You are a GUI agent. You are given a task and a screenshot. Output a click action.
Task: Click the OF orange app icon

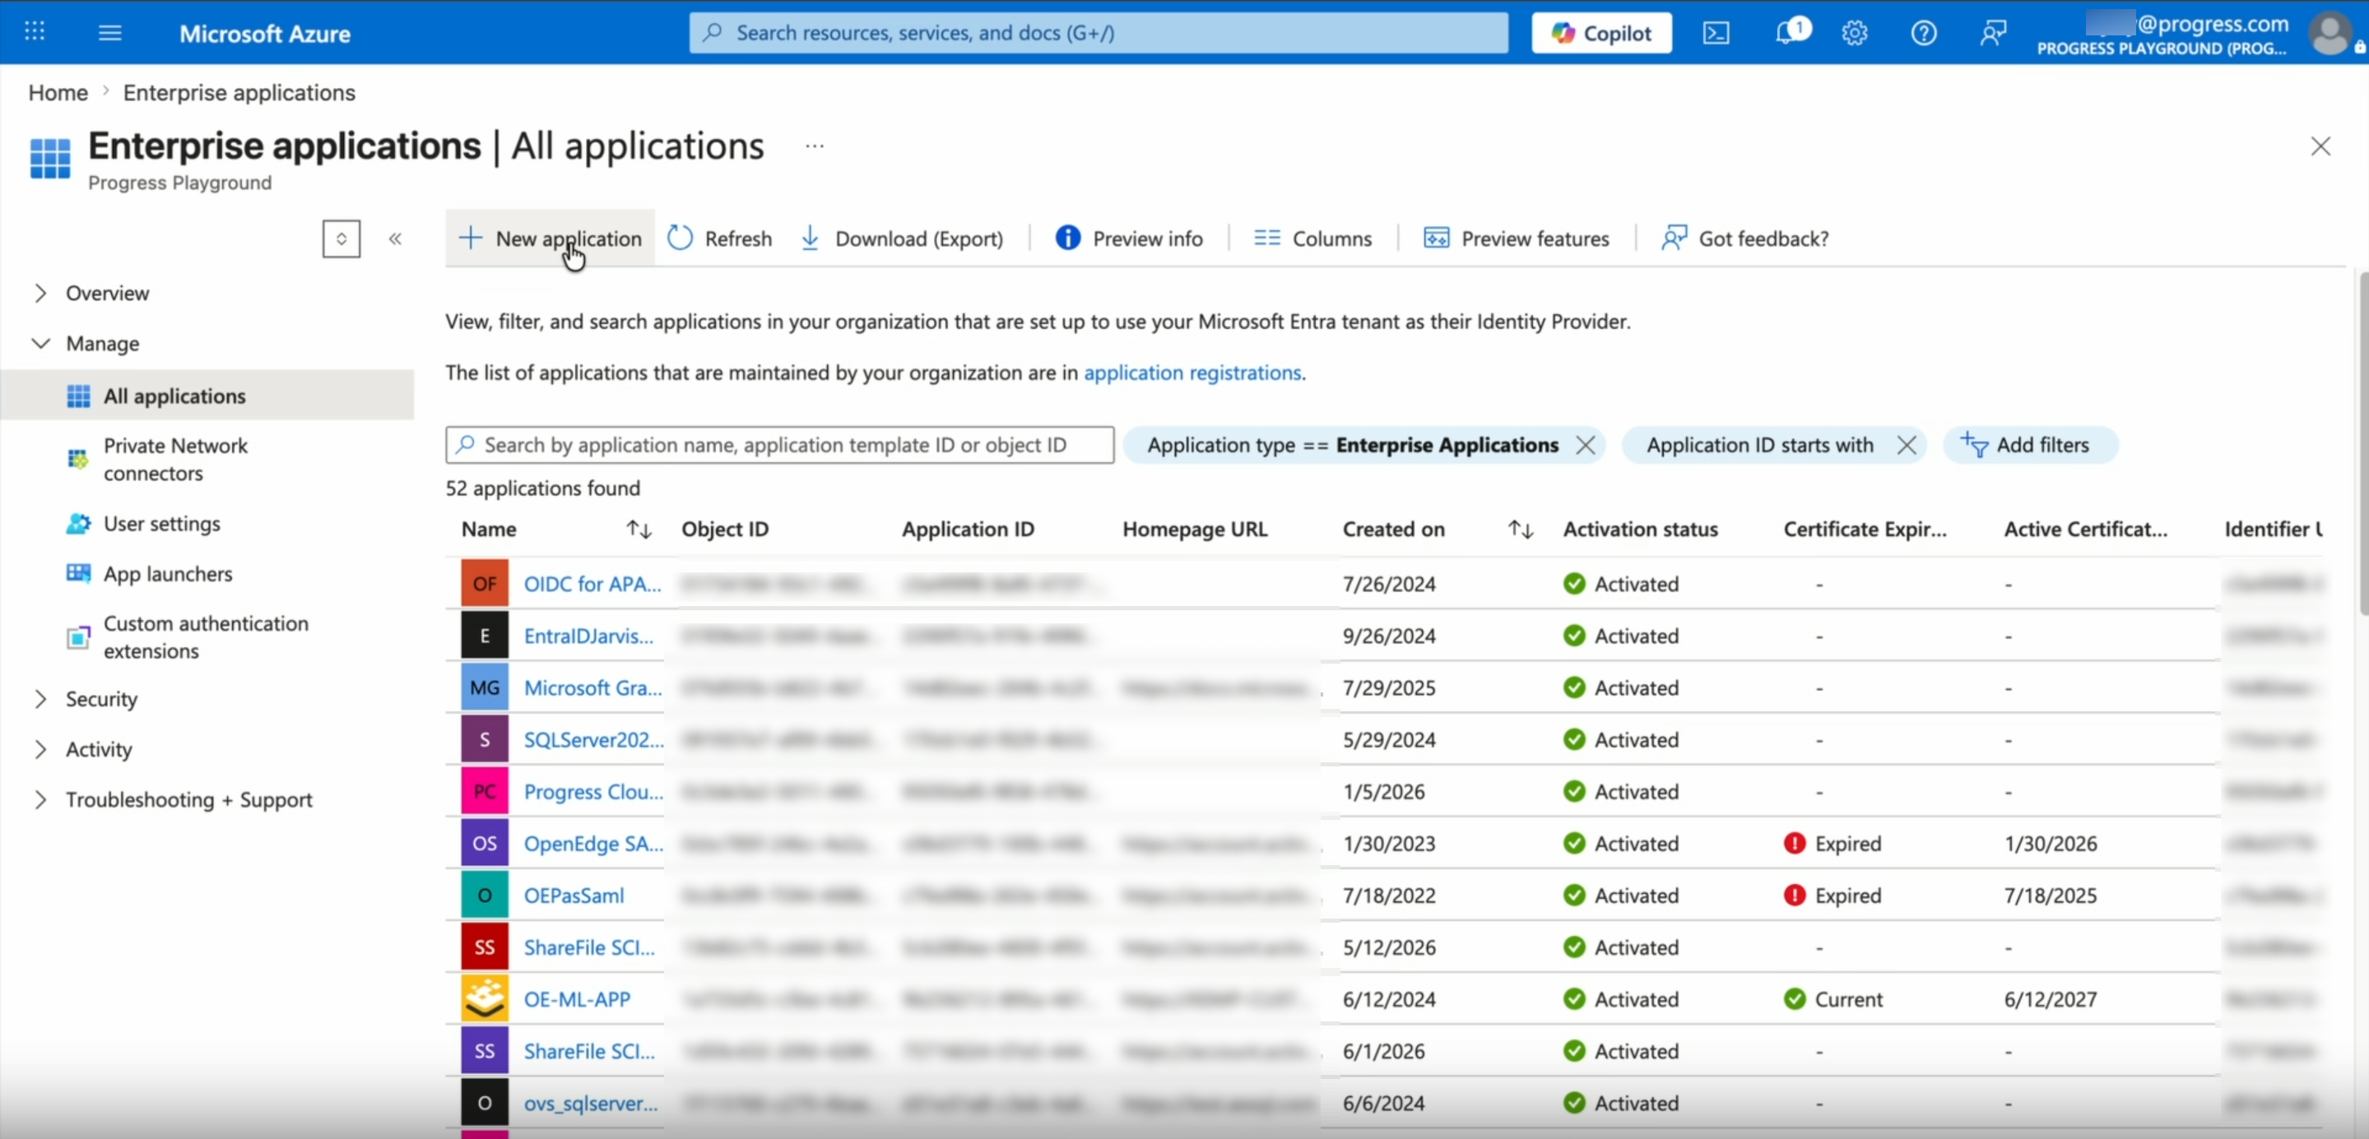[485, 584]
